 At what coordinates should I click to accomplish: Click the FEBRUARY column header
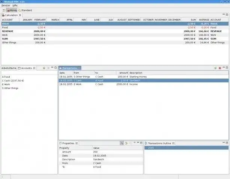(40, 20)
